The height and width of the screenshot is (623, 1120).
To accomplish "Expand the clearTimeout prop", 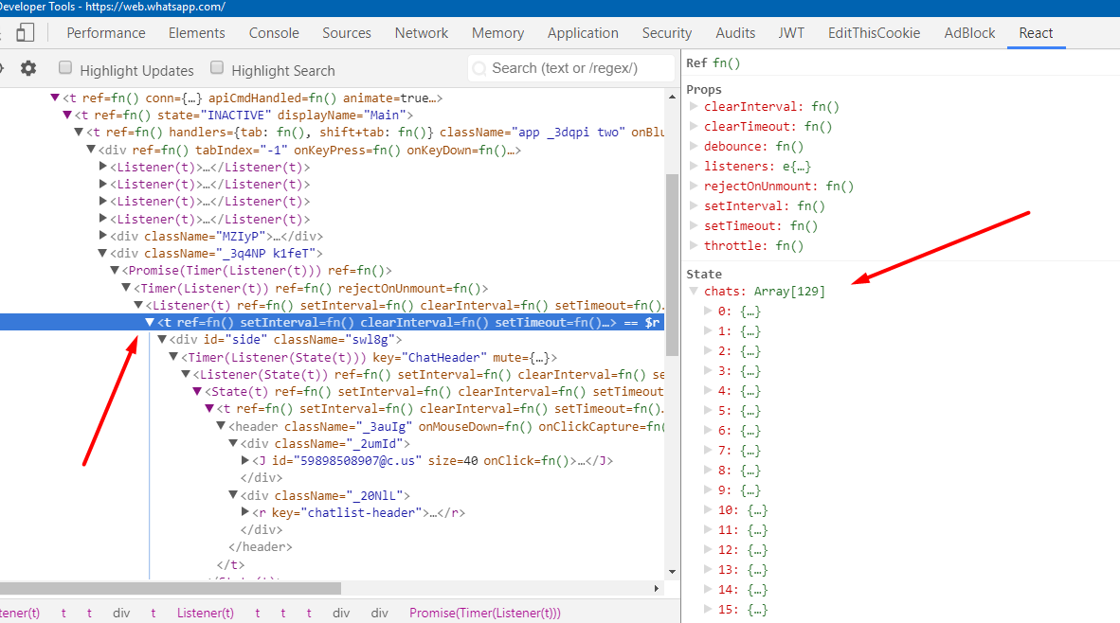I will pyautogui.click(x=693, y=126).
